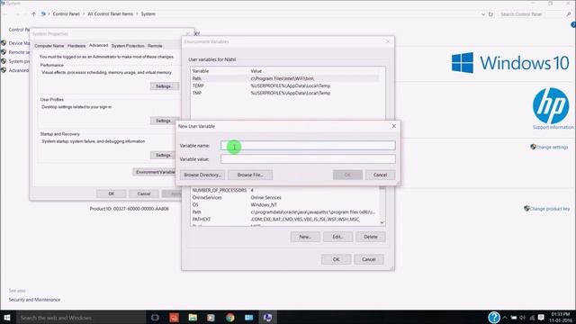Expand the address bar history dropdown

(483, 14)
